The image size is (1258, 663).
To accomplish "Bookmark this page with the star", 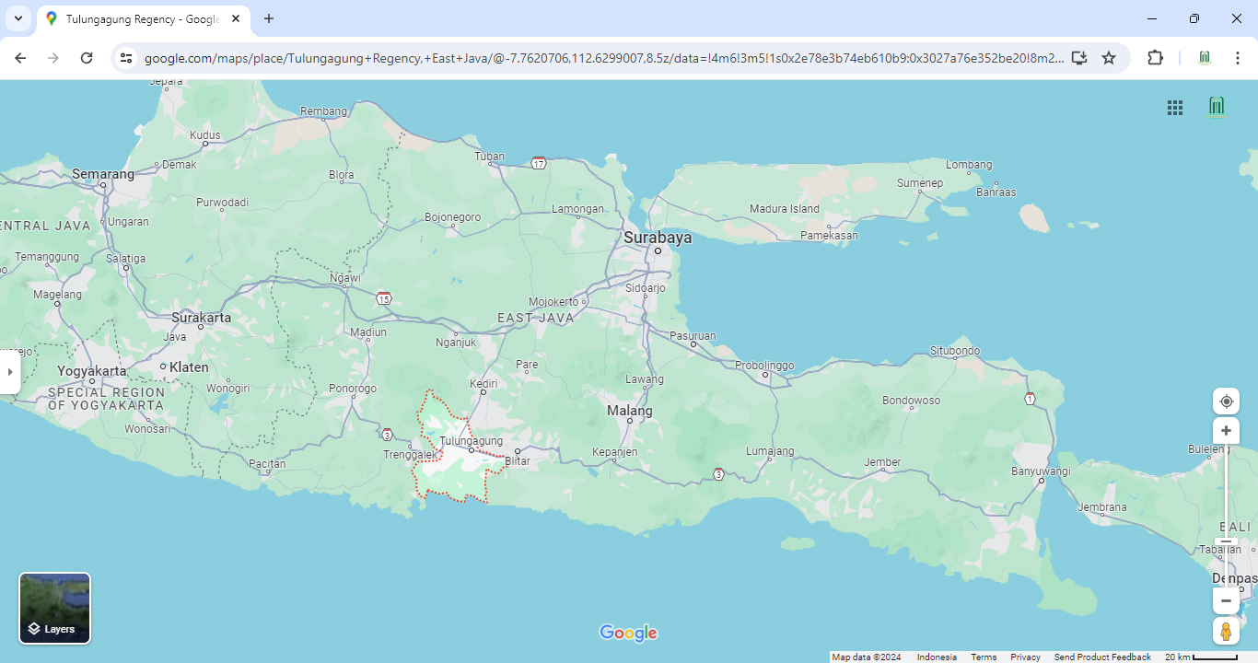I will pos(1109,58).
